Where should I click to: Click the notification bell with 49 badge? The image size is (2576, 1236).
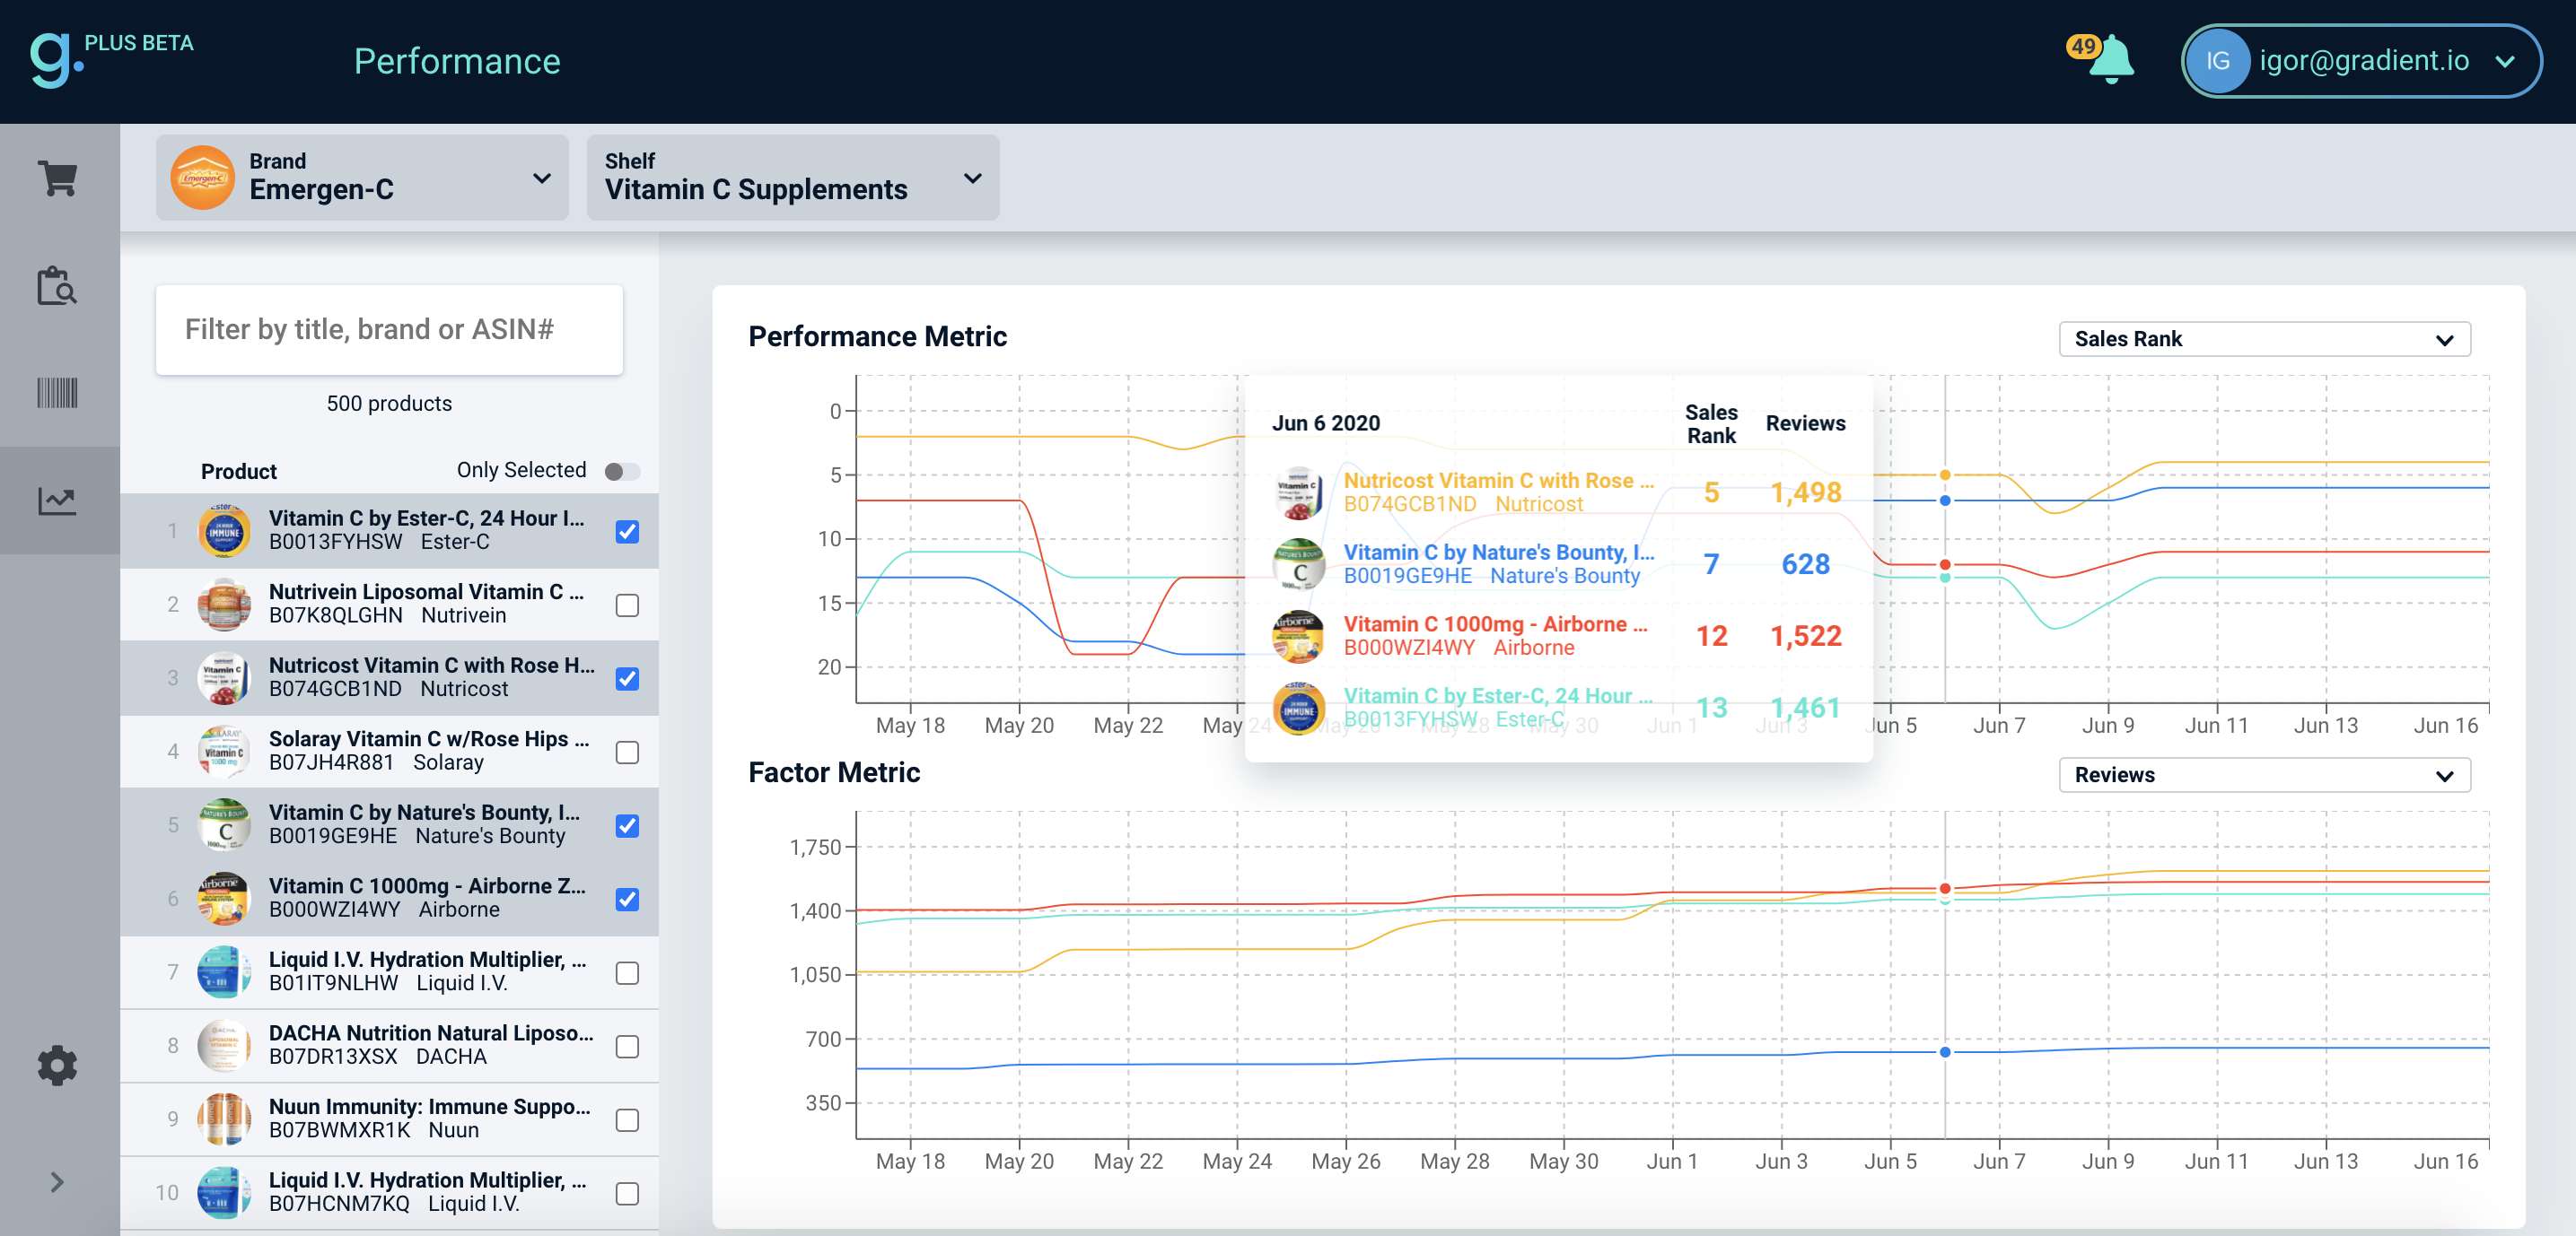pos(2110,60)
